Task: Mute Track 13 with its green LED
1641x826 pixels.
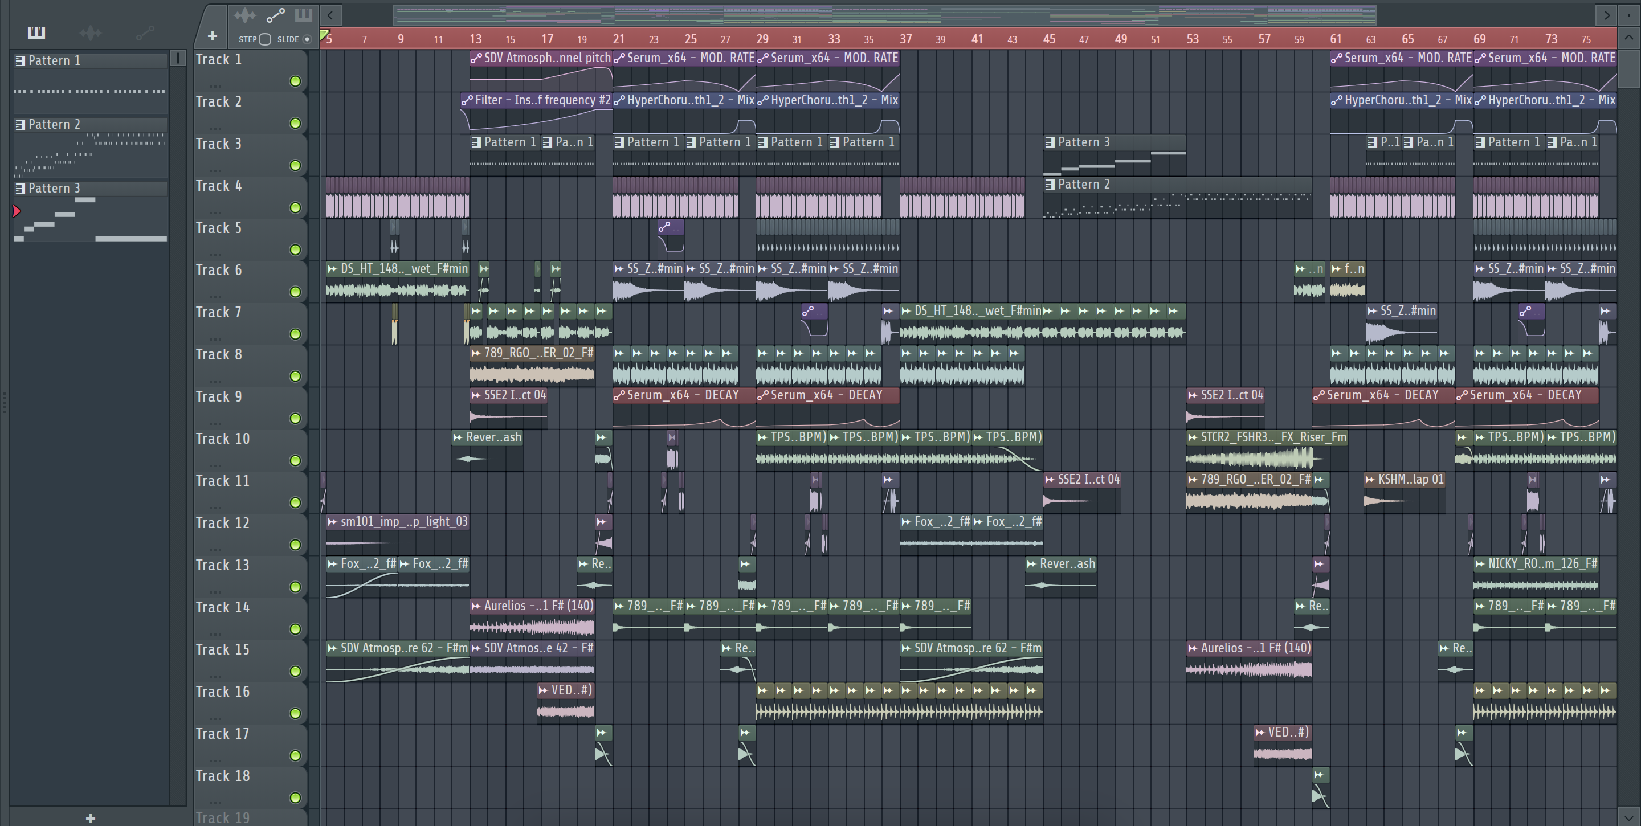Action: pyautogui.click(x=295, y=587)
